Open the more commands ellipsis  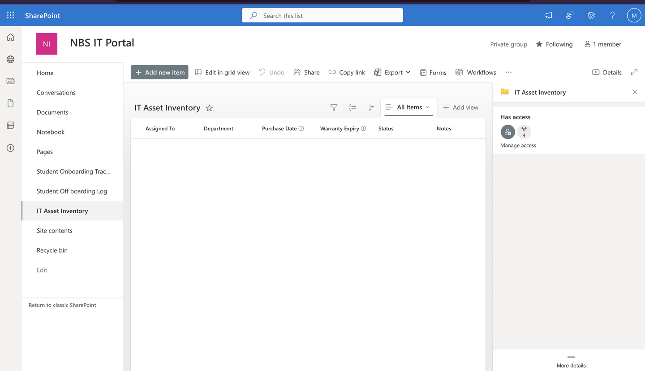508,72
